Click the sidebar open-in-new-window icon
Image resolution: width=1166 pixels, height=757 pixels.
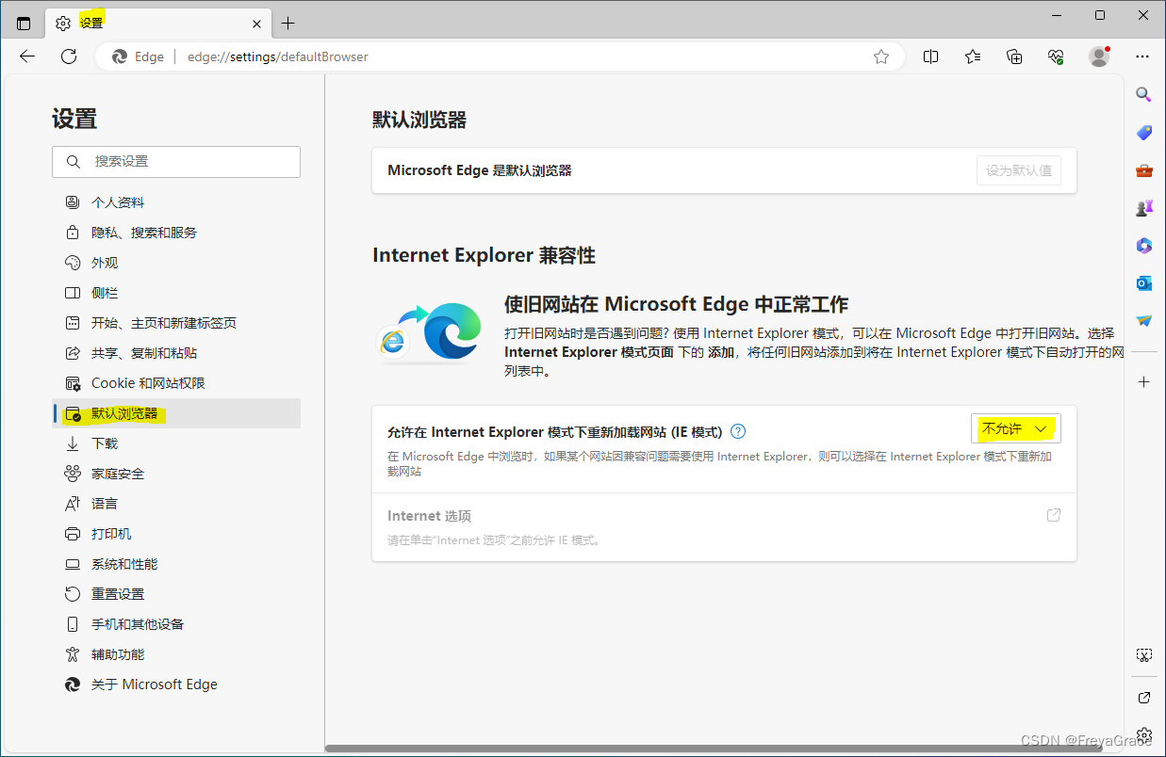click(1144, 698)
